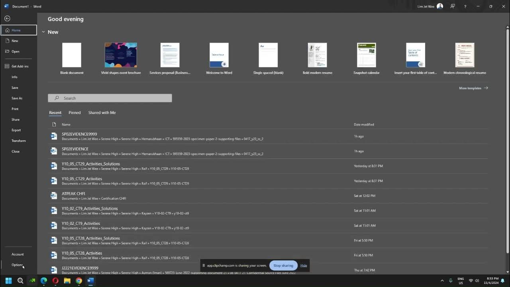
Task: Click the More templates link
Action: point(473,88)
